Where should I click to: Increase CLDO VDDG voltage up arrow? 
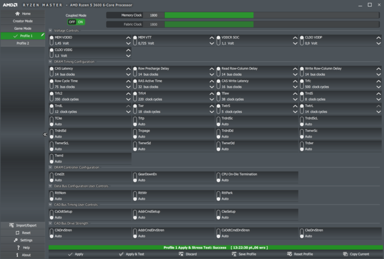[x=128, y=50]
